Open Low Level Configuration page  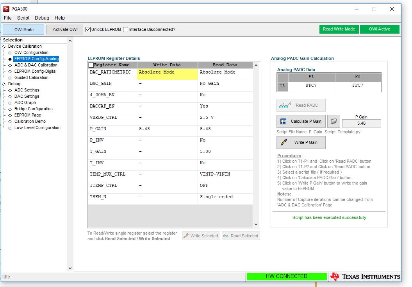point(37,127)
